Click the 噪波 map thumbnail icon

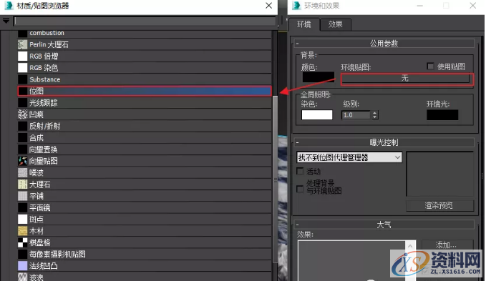[x=22, y=173]
